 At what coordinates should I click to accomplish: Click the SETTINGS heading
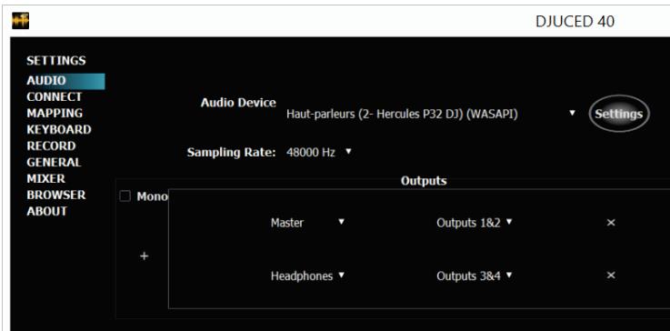click(56, 61)
